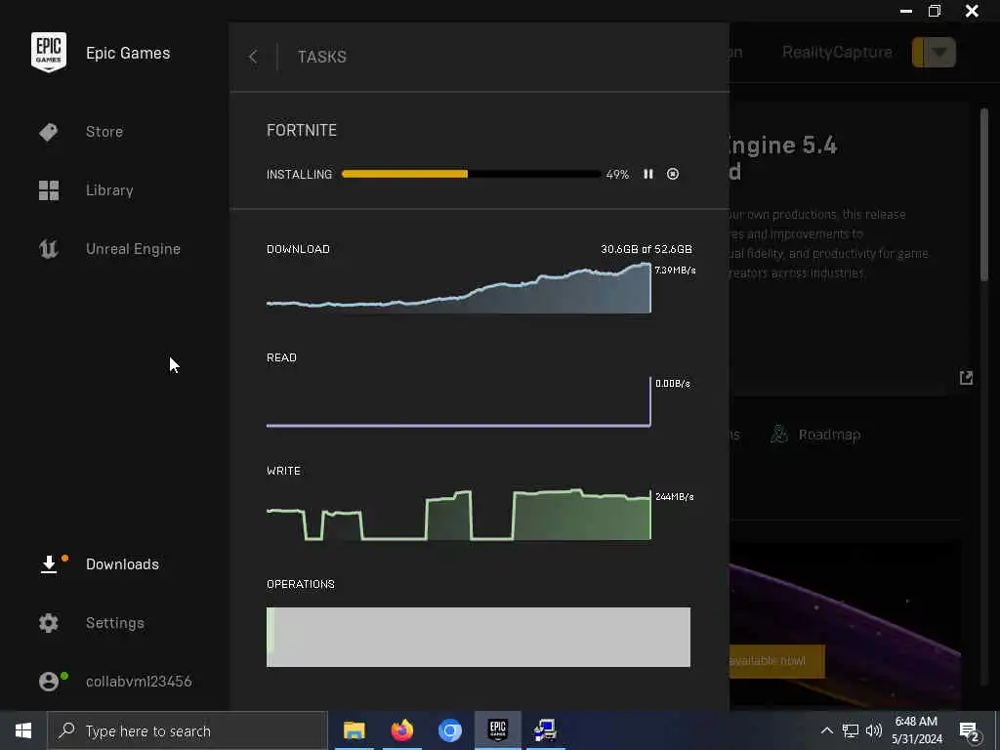The image size is (1000, 750).
Task: Click the taskbar search box
Action: click(x=187, y=730)
